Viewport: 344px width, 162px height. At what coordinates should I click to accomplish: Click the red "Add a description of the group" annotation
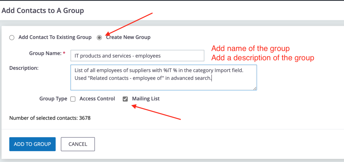(263, 58)
